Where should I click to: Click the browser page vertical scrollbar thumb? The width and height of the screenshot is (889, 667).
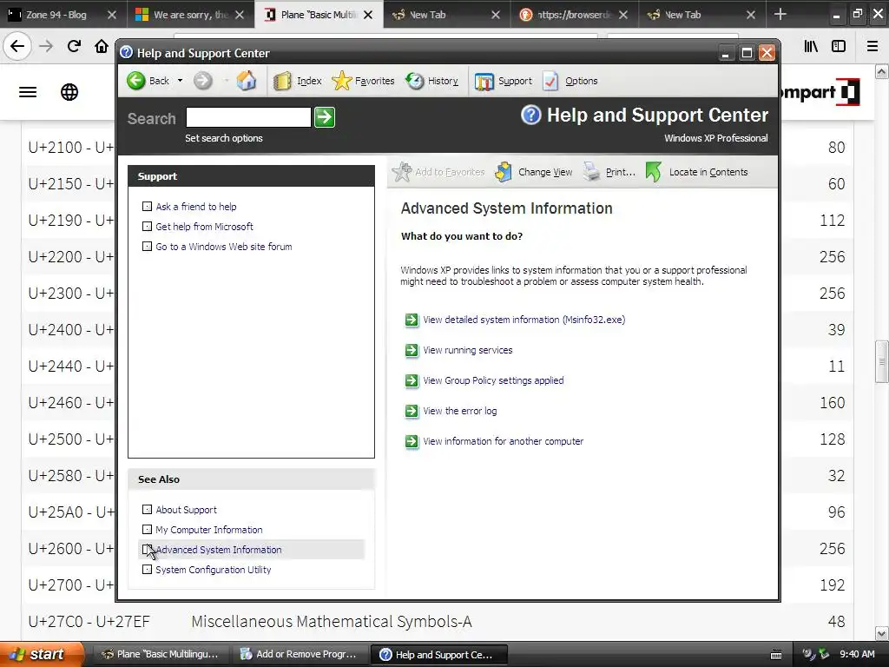[x=882, y=362]
